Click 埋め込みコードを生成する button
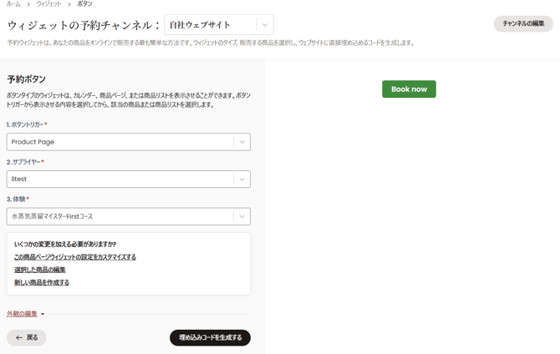Viewport: 560px width, 354px height. click(x=210, y=337)
